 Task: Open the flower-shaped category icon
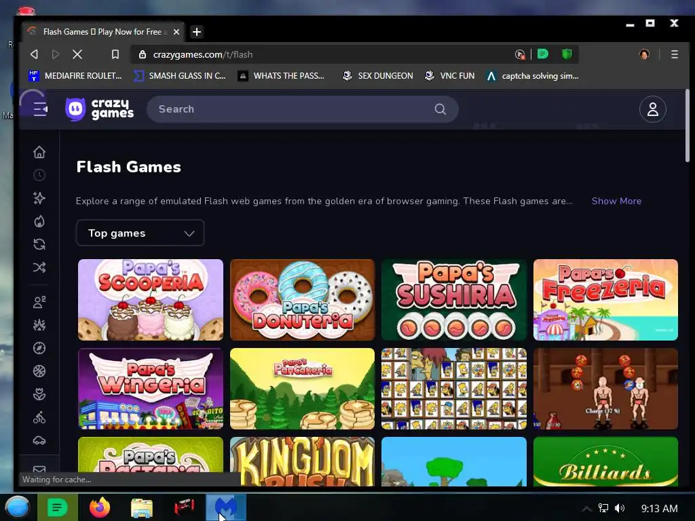pos(39,394)
